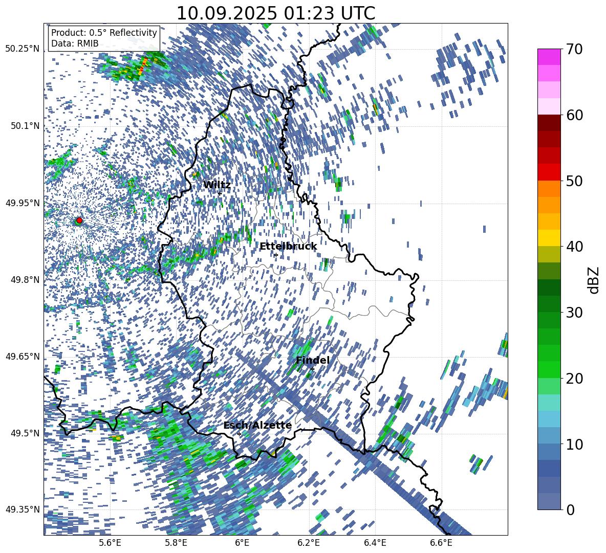The image size is (606, 553).
Task: Click the bright red colorbar swatch near 50
Action: 549,172
